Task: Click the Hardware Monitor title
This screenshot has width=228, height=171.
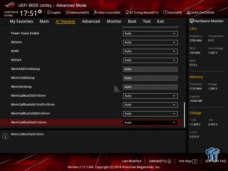Action: pyautogui.click(x=209, y=21)
